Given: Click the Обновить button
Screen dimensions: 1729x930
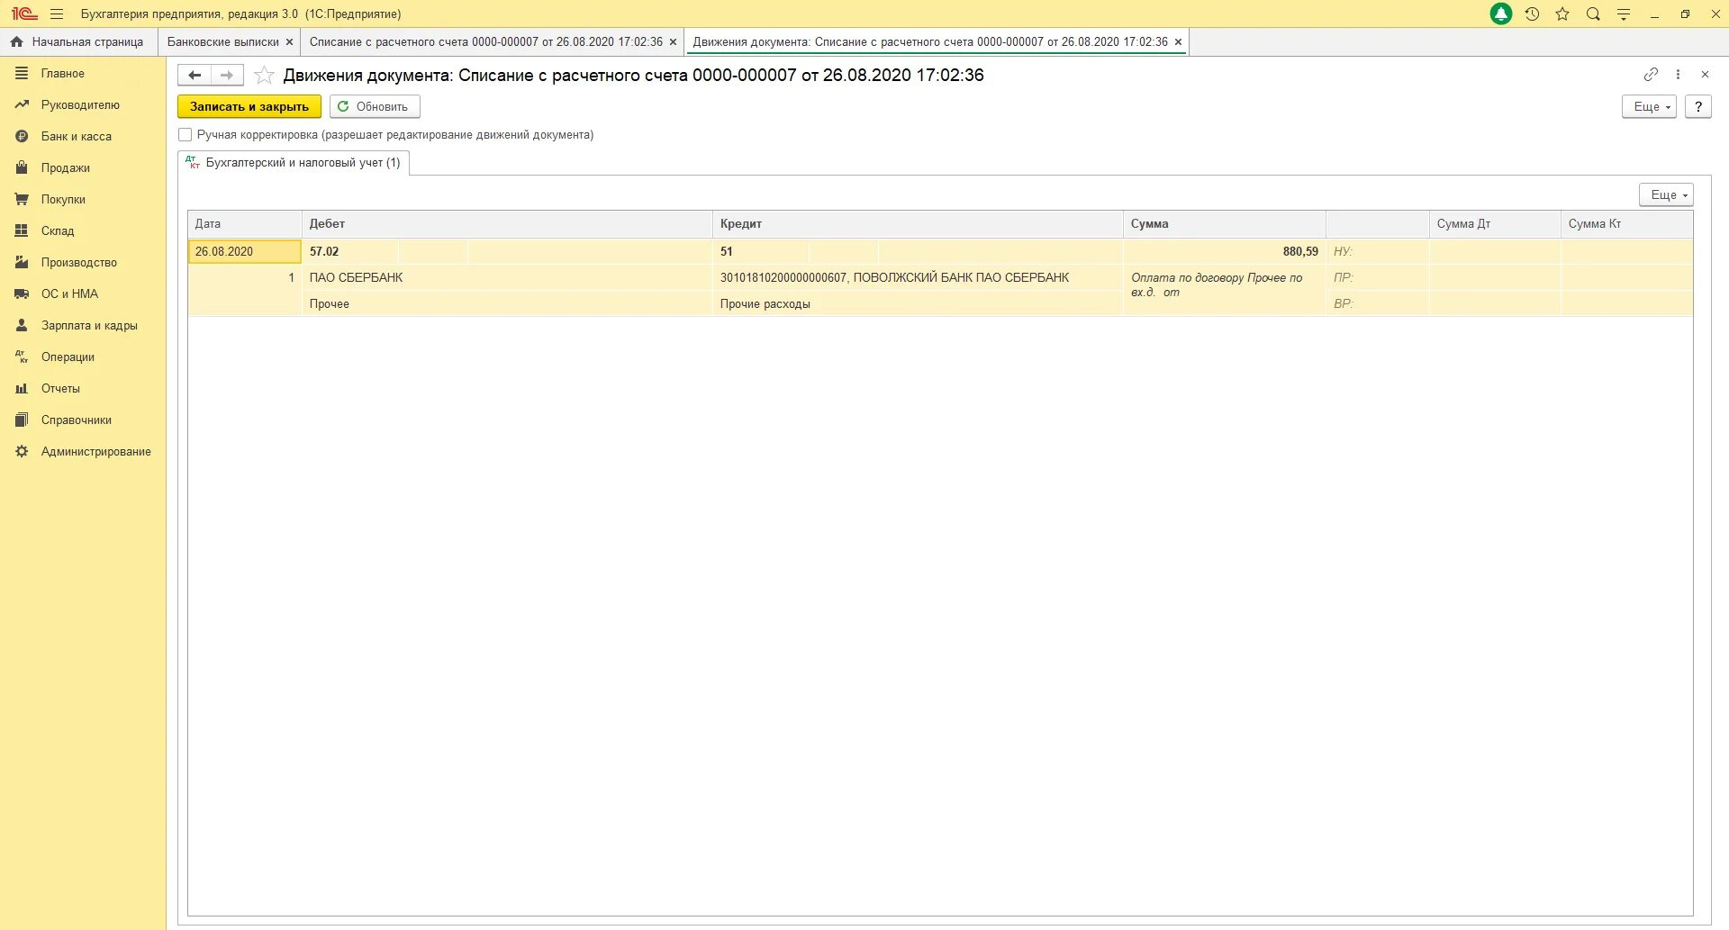Looking at the screenshot, I should coord(375,106).
